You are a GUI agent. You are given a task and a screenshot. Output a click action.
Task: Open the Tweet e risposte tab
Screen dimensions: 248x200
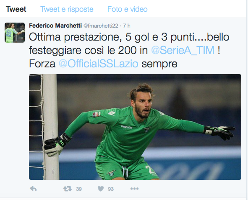coord(67,9)
